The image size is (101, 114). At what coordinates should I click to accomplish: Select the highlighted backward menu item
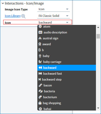67,68
